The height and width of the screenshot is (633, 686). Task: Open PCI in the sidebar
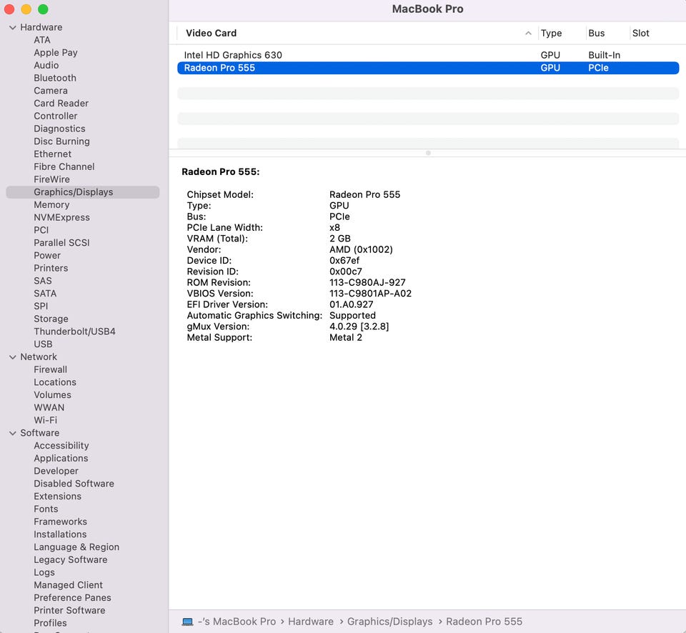click(41, 230)
